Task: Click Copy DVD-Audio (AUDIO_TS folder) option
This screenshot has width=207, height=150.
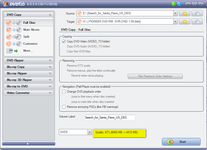Action: pyautogui.click(x=88, y=46)
